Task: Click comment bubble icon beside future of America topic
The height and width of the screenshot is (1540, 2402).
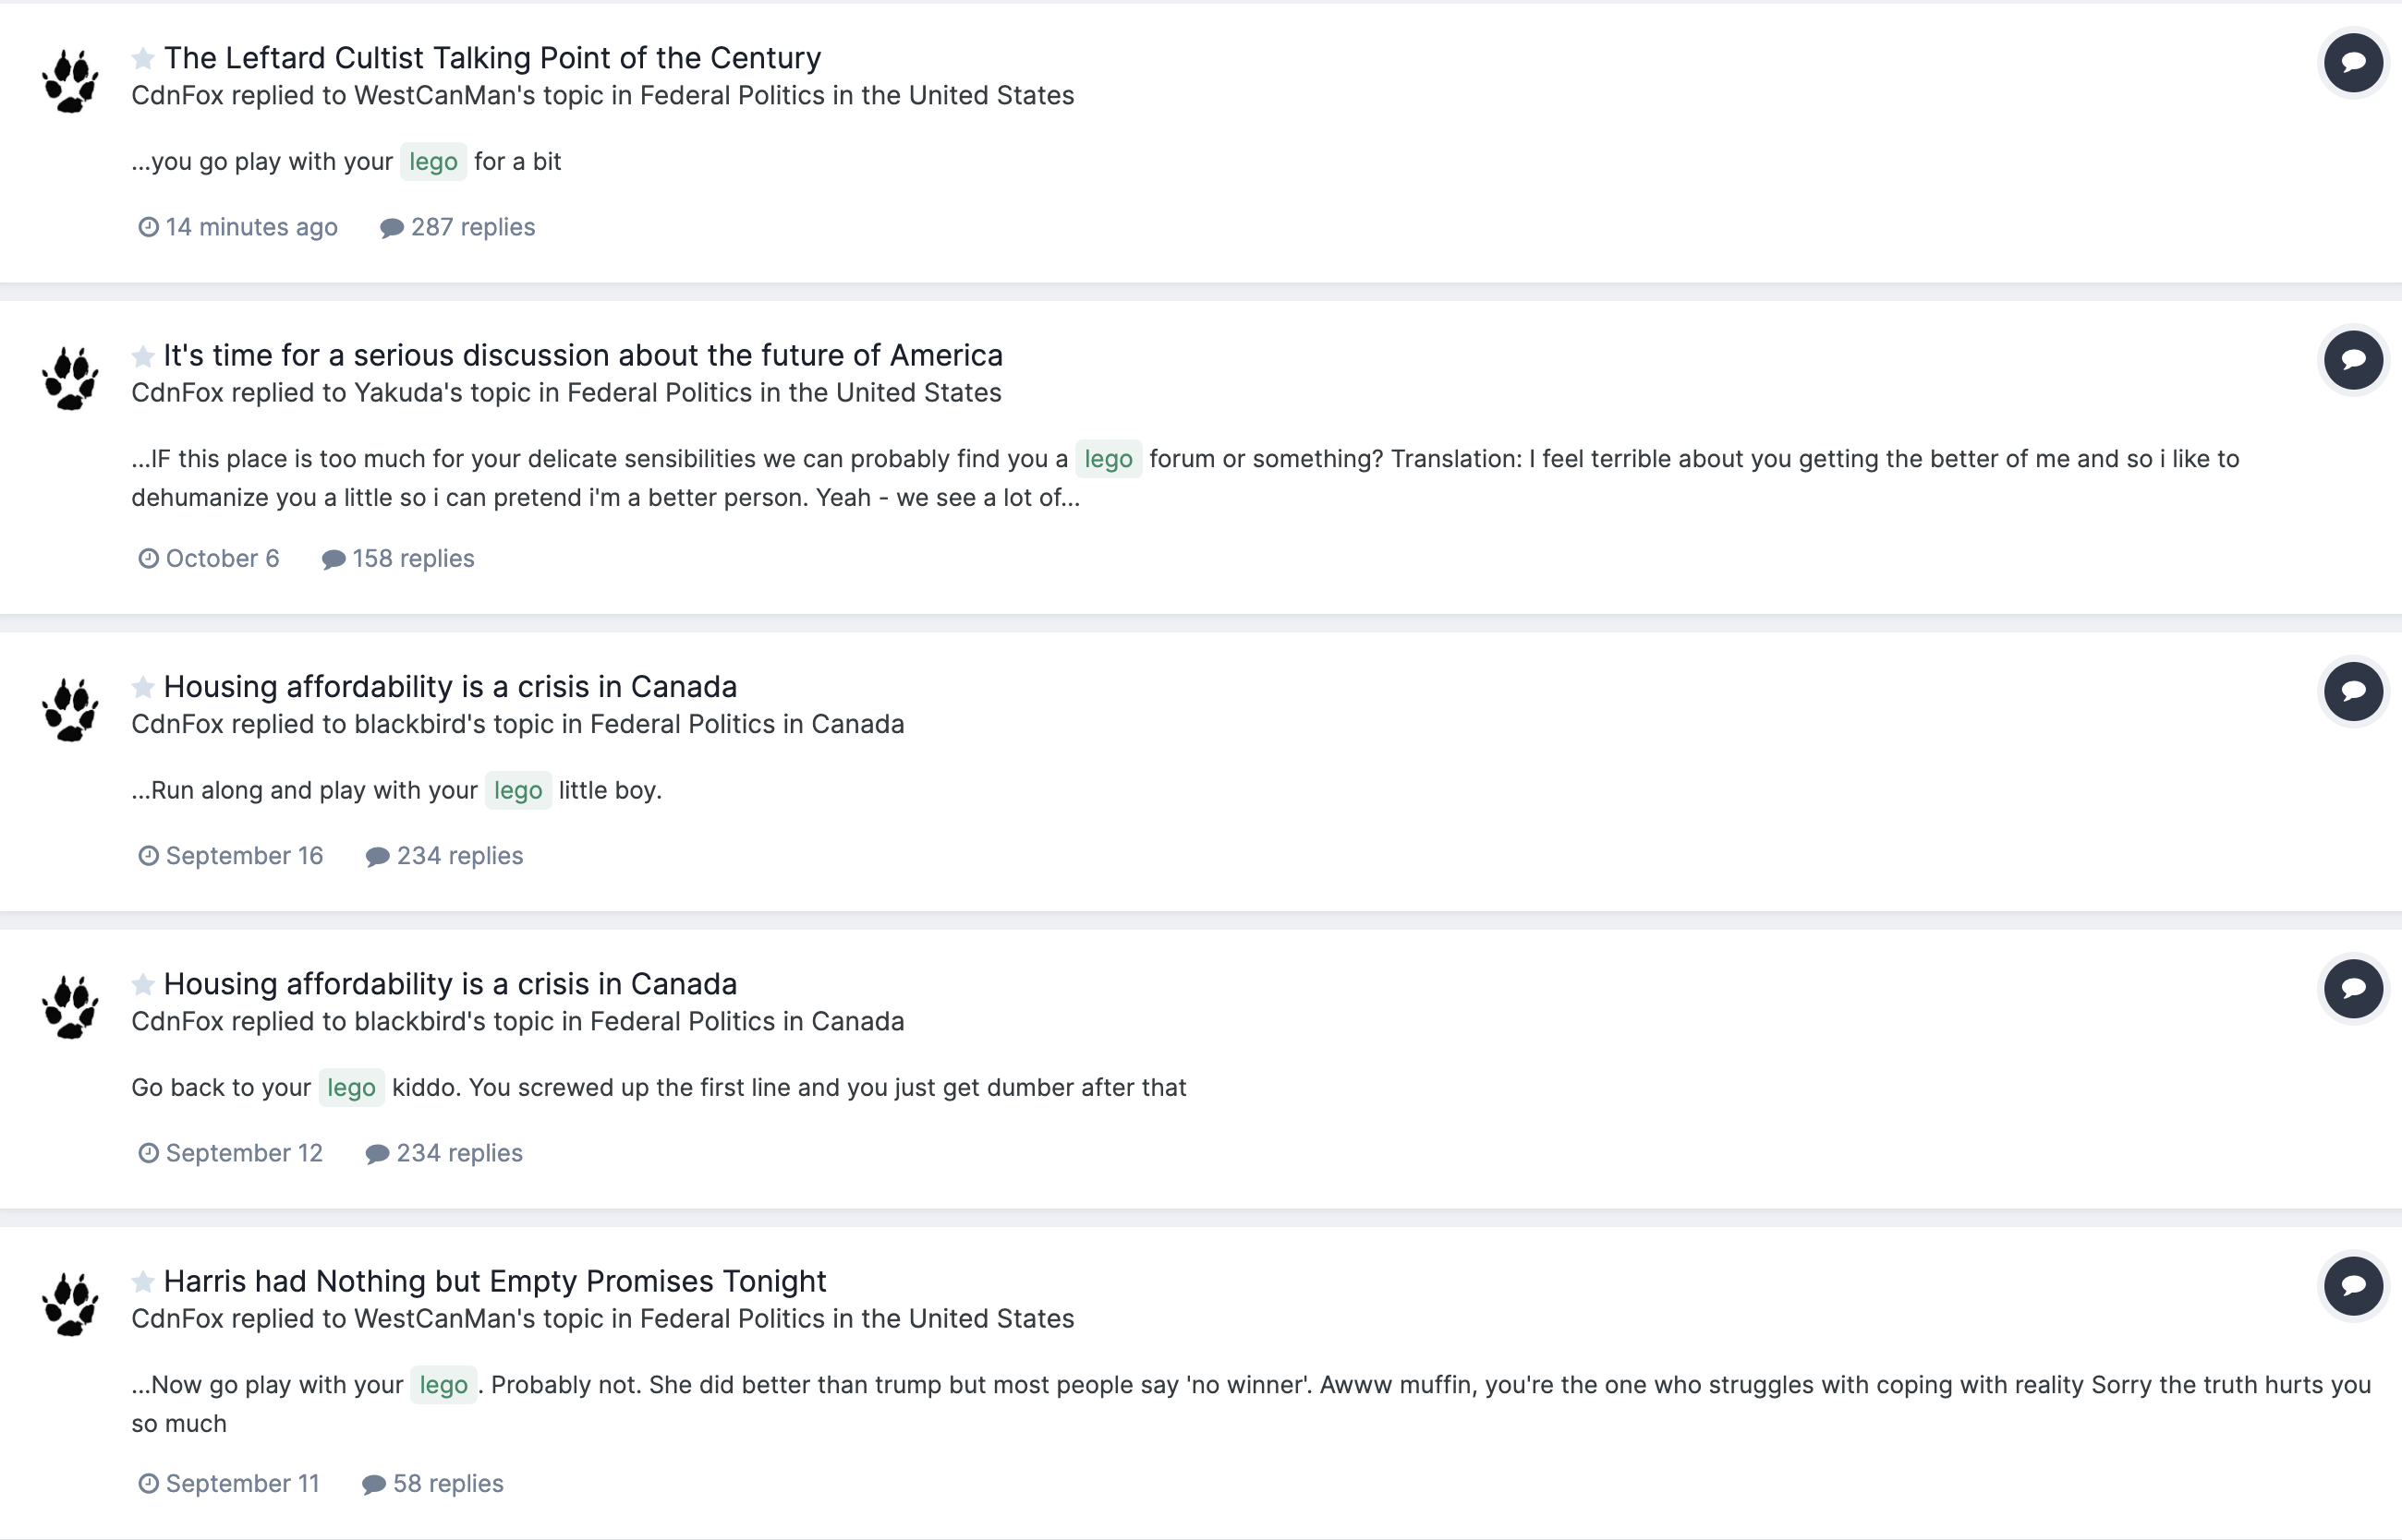Action: click(2352, 359)
